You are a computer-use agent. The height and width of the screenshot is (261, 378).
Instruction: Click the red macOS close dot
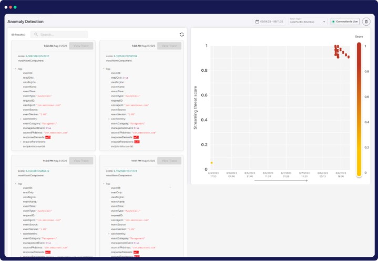(x=5, y=7)
